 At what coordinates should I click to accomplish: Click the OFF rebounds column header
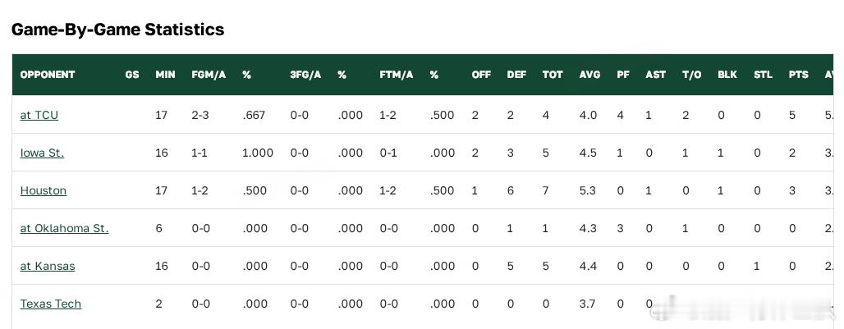[x=481, y=75]
